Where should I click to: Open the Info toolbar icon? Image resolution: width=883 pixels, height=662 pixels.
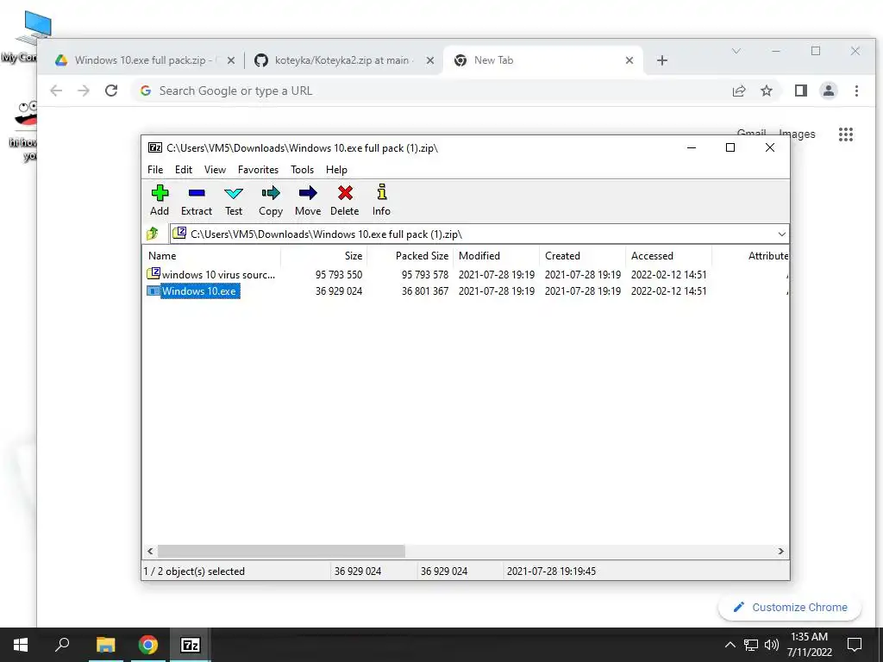click(381, 192)
